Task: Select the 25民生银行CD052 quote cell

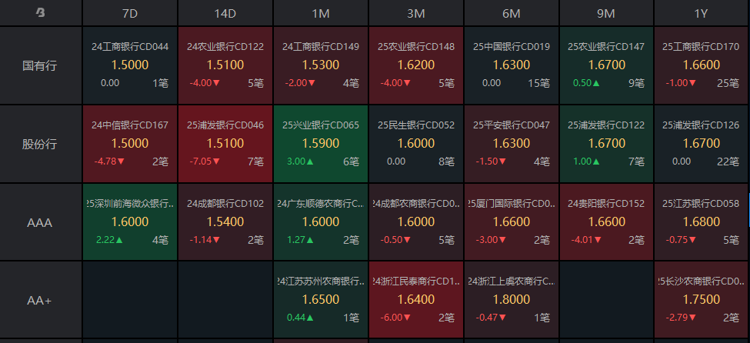Action: click(416, 144)
